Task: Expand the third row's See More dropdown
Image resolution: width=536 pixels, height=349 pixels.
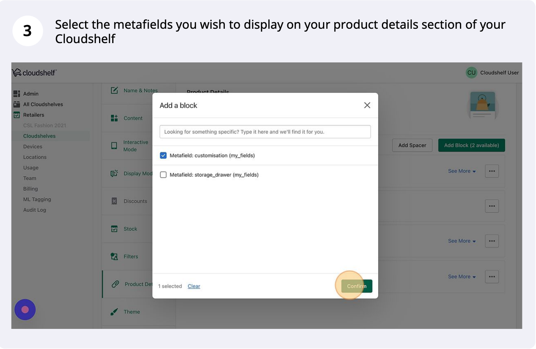Action: click(462, 241)
